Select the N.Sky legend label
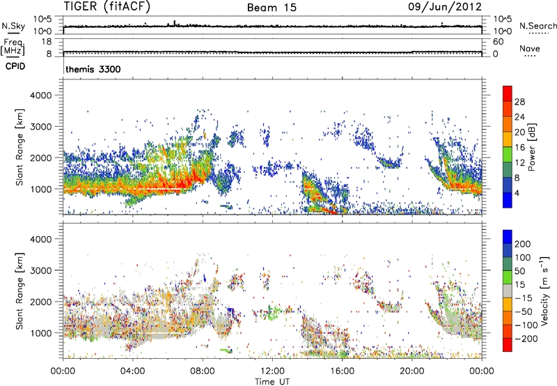Viewport: 557px width, 386px height. pos(13,26)
